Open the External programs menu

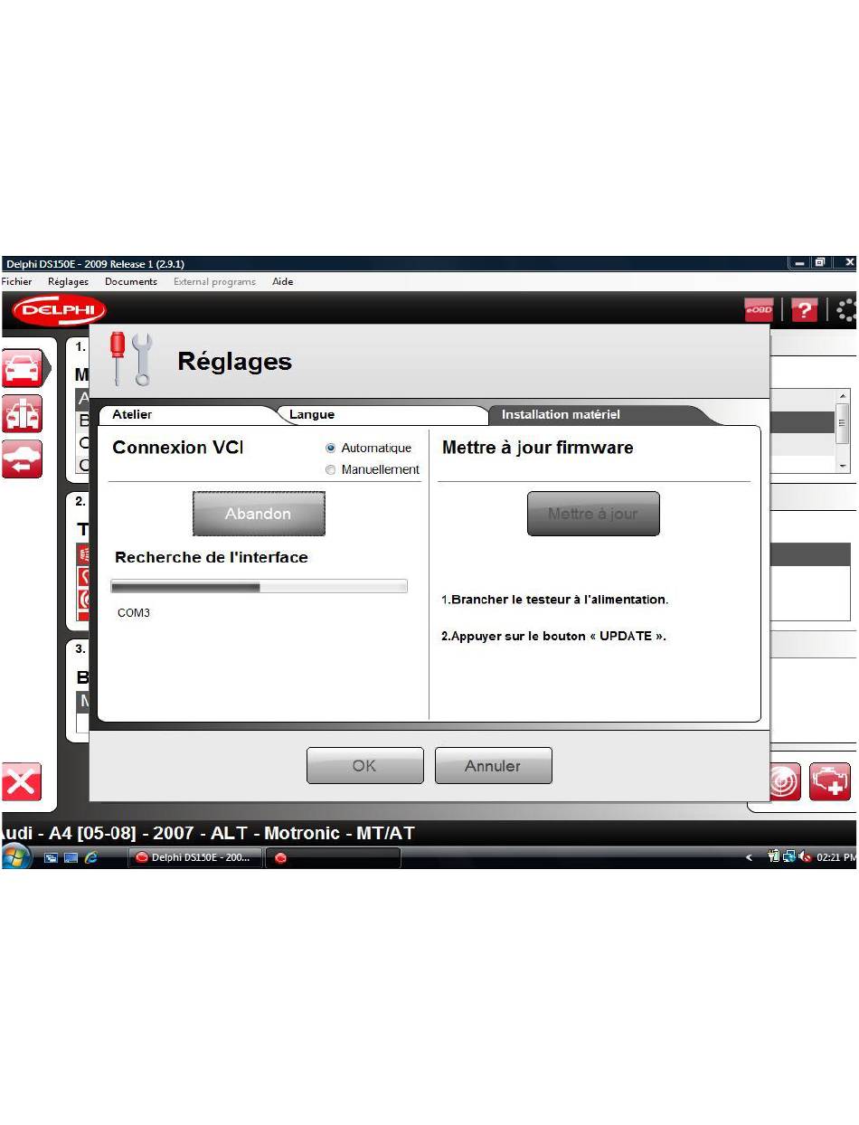coord(214,281)
